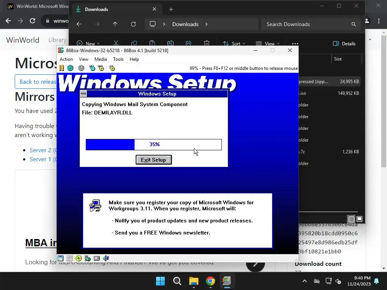Screen dimensions: 387x290
Task: Open Windows Start menu
Action: click(160, 281)
